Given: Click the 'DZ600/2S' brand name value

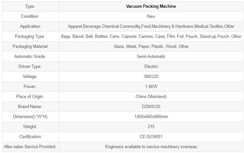Looking at the screenshot, I should (151, 106).
